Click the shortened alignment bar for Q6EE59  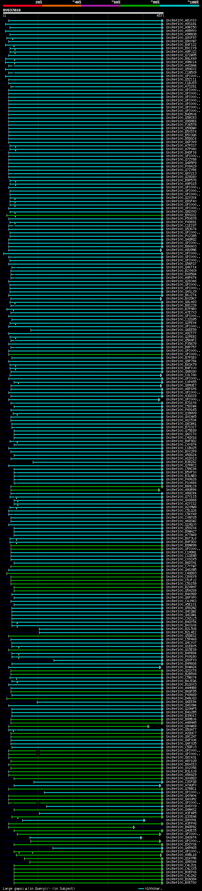coord(97,330)
